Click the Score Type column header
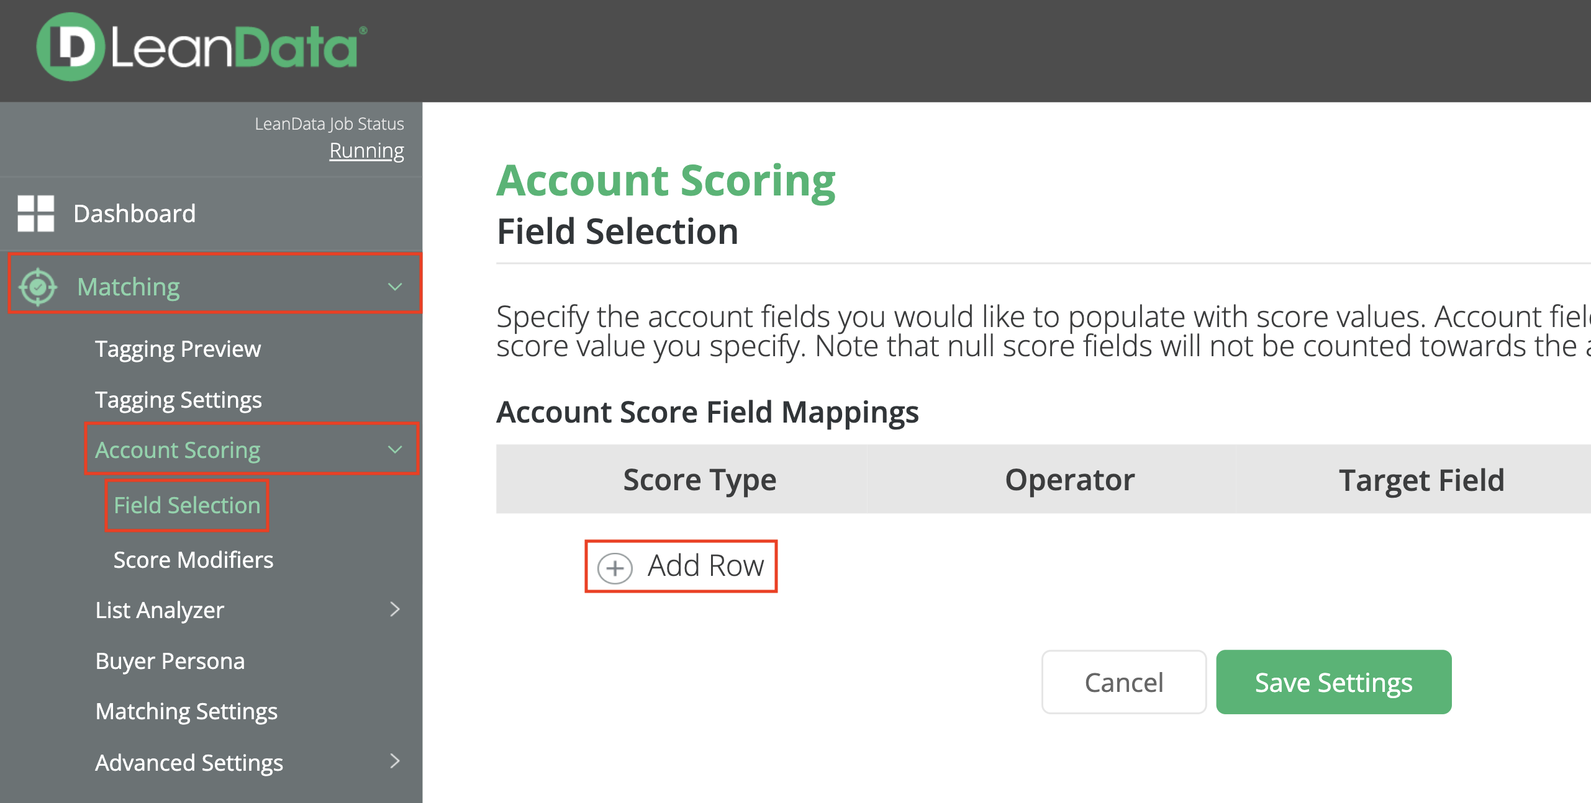Screen dimensions: 1591x803 coord(699,480)
